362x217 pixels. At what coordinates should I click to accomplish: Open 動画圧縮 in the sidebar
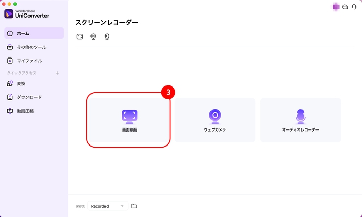pyautogui.click(x=34, y=111)
